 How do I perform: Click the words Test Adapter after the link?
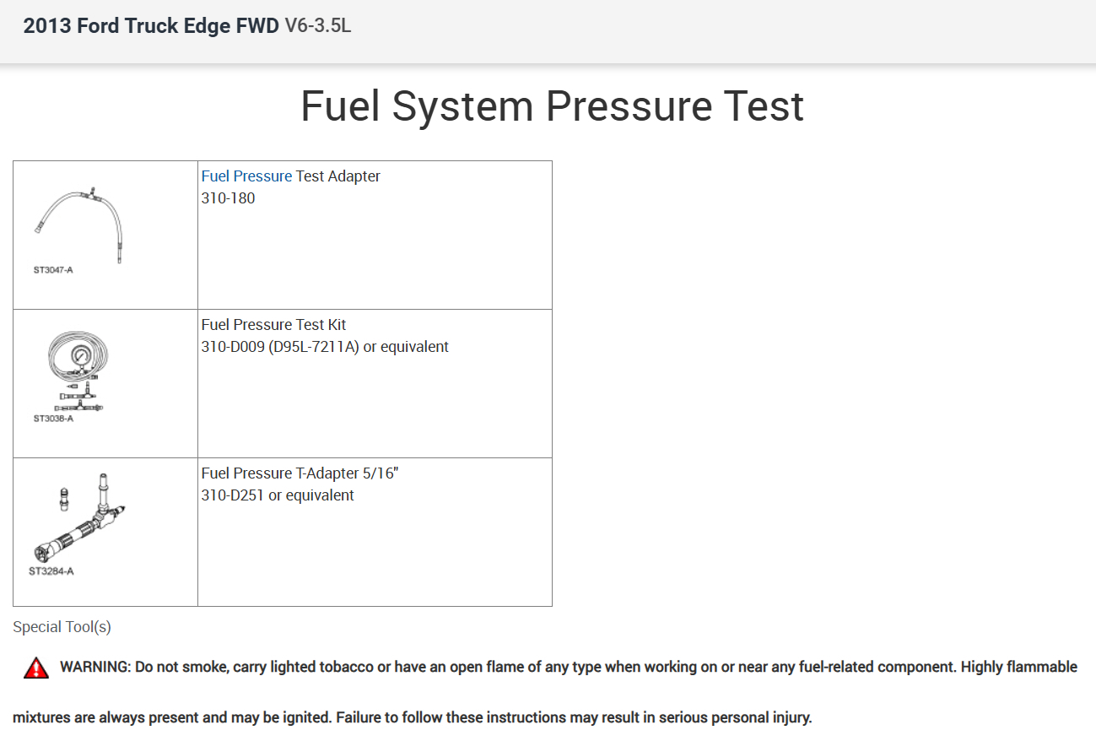tap(337, 176)
